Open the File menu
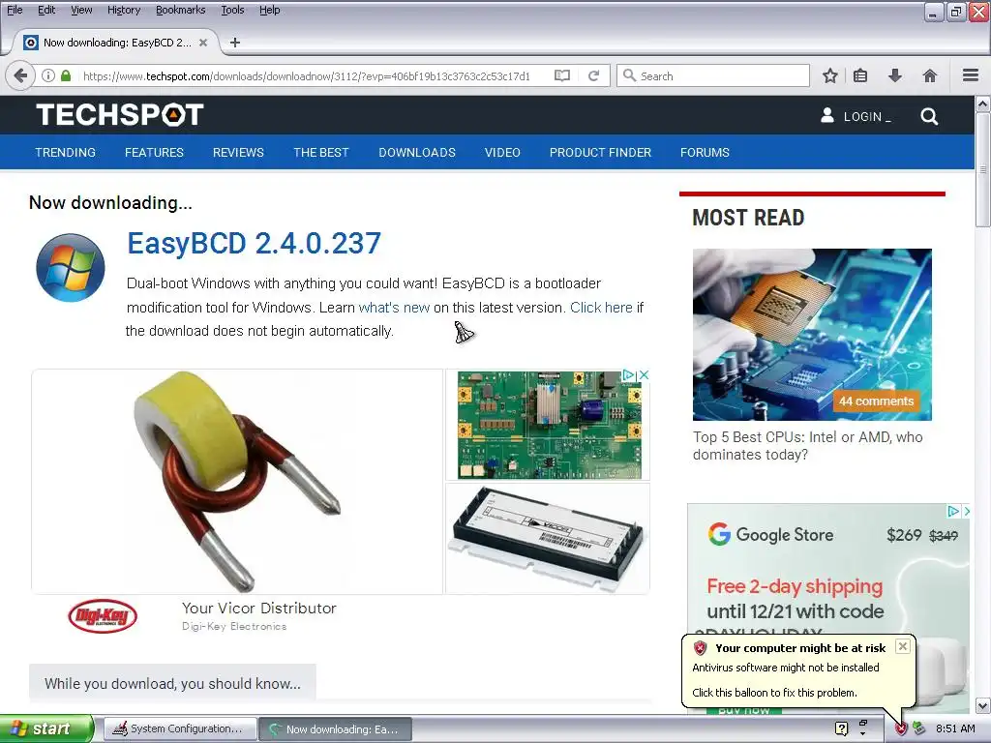Viewport: 991px width, 743px height. click(x=15, y=10)
